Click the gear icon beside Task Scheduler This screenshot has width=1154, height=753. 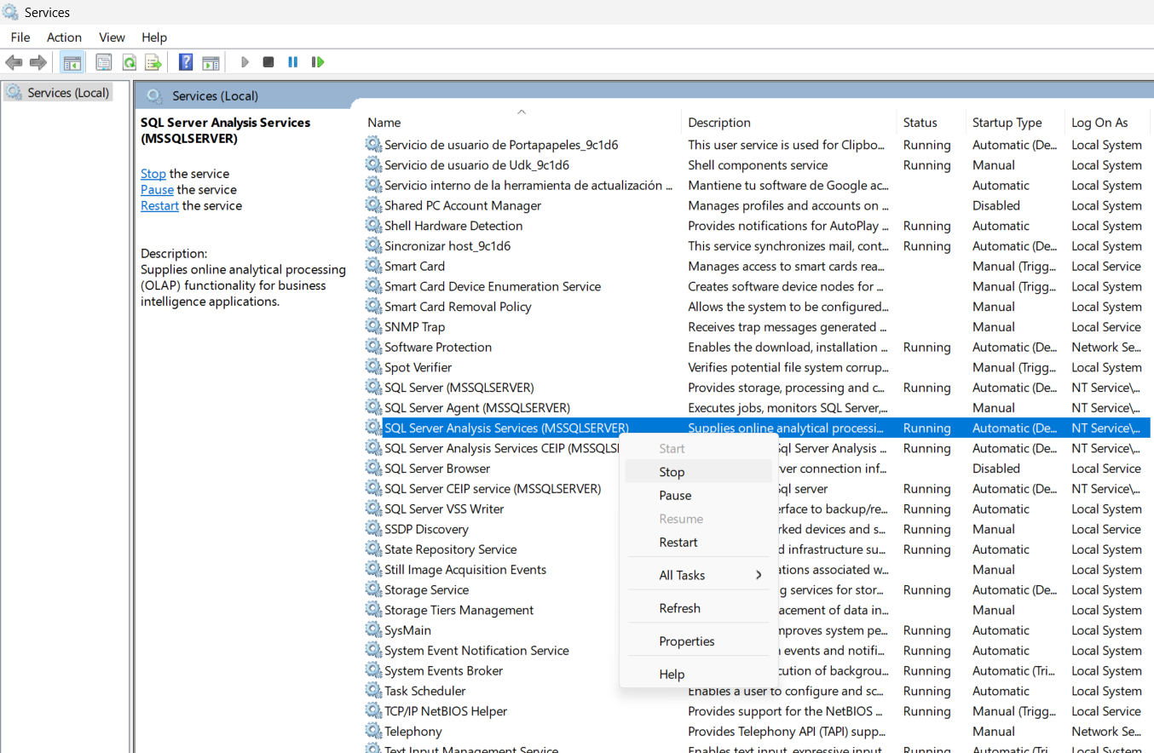point(373,691)
